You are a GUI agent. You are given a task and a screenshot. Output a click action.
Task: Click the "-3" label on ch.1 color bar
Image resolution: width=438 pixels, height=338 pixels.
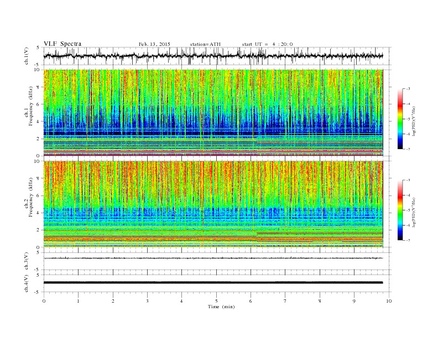click(408, 89)
